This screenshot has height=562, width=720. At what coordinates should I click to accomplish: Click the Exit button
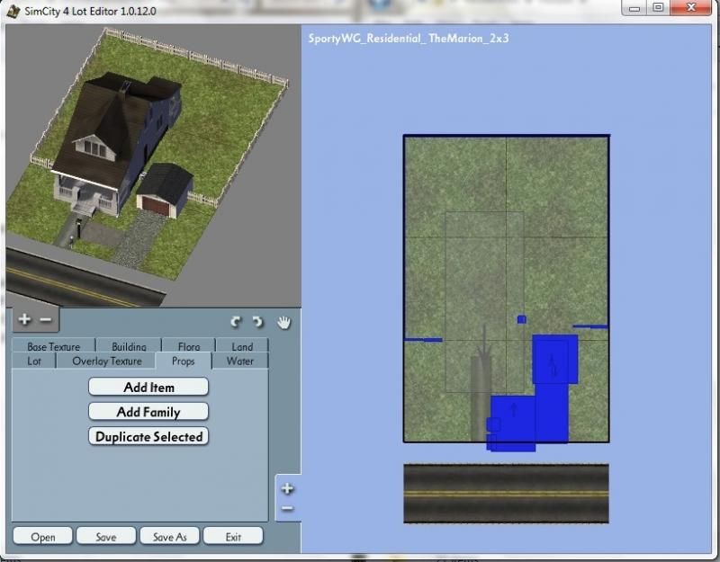233,536
